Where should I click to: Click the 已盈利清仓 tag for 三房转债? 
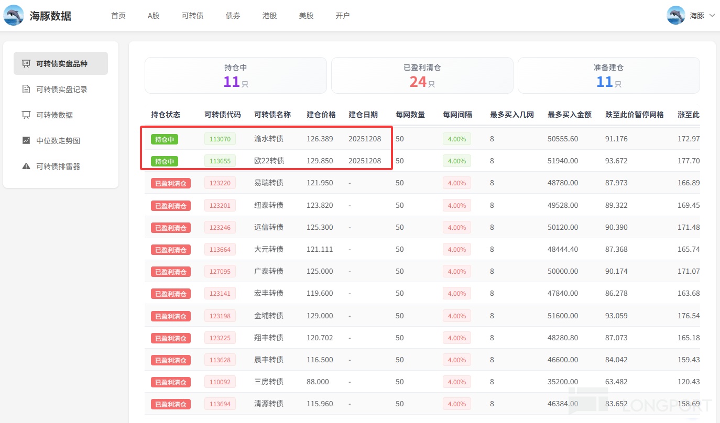pyautogui.click(x=170, y=382)
